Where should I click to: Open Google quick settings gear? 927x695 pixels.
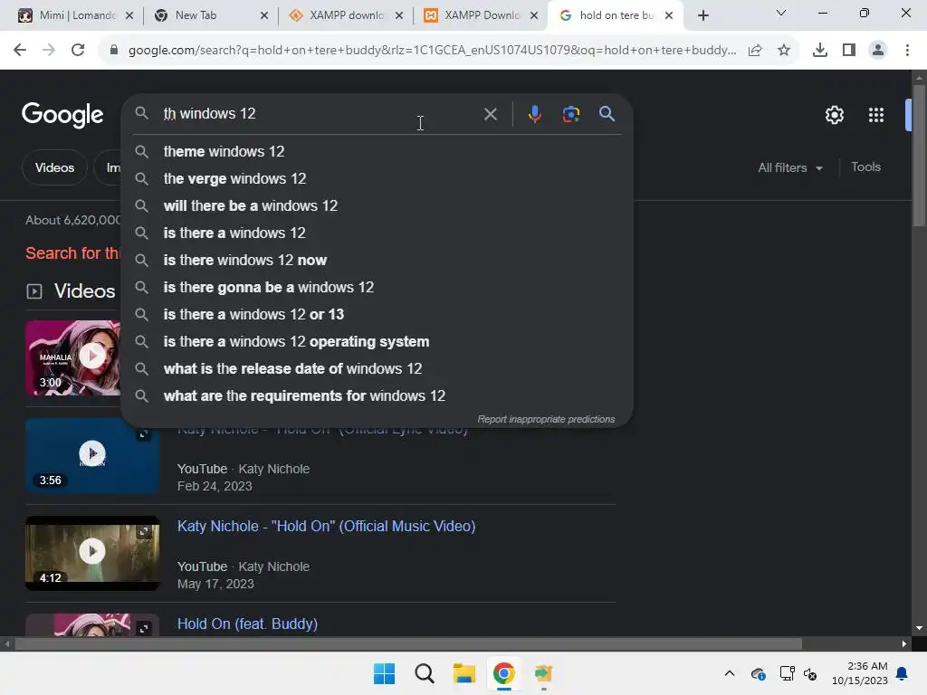834,115
